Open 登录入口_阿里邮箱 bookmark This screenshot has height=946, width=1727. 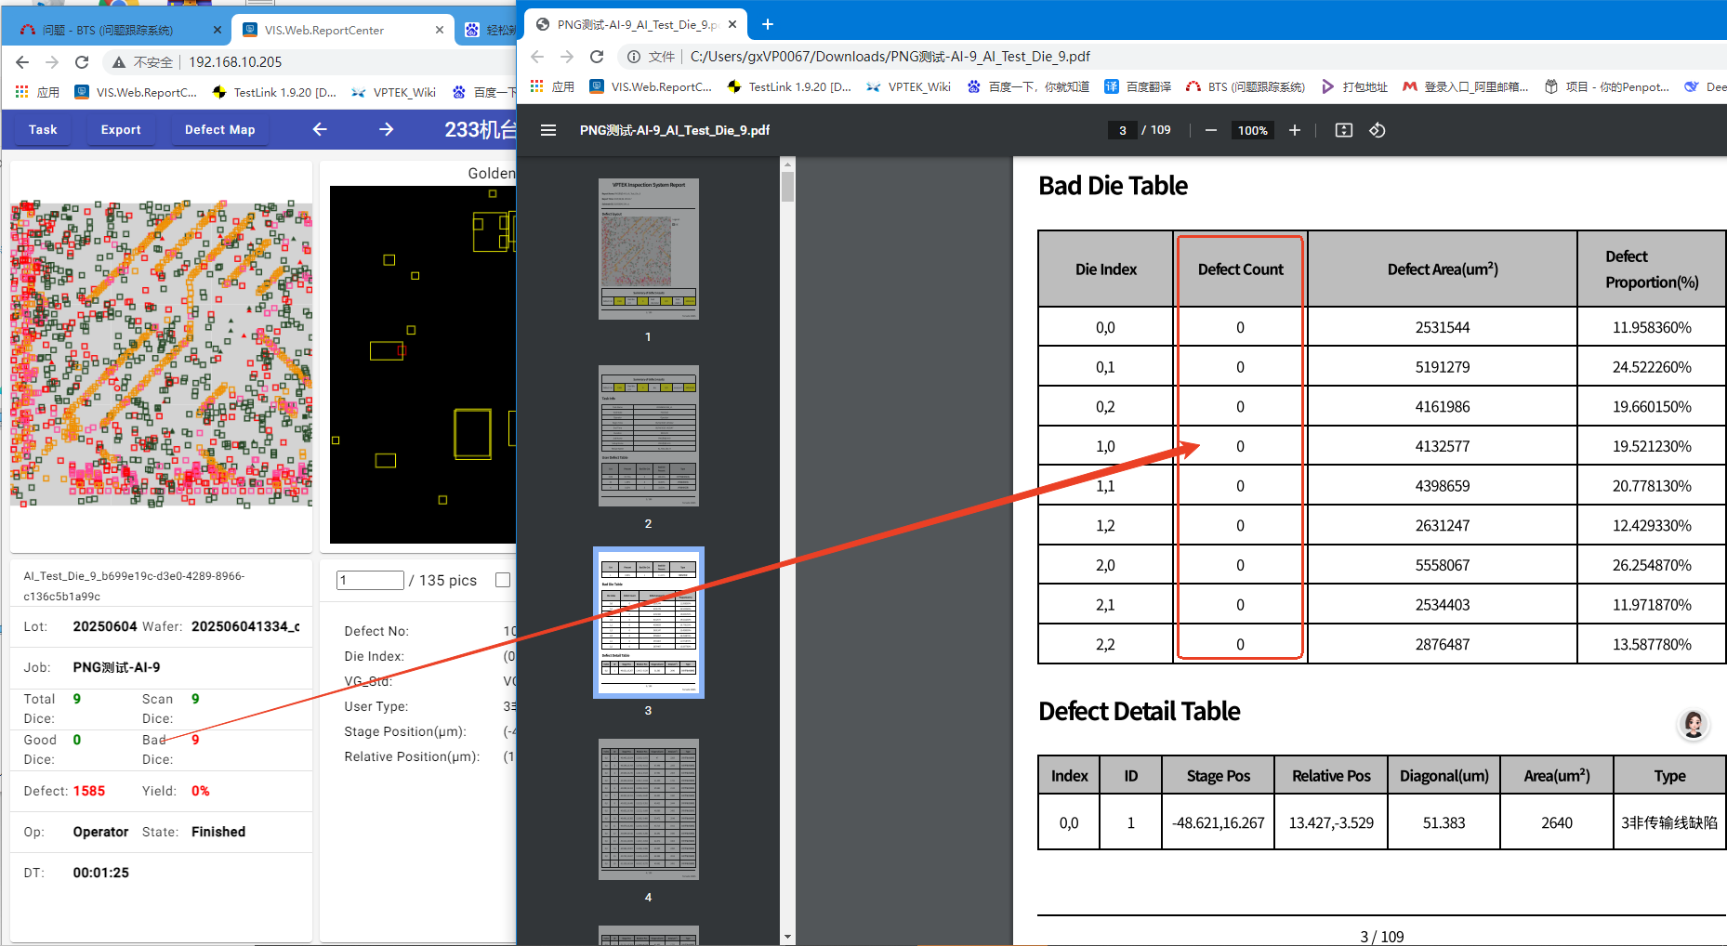coord(1465,86)
